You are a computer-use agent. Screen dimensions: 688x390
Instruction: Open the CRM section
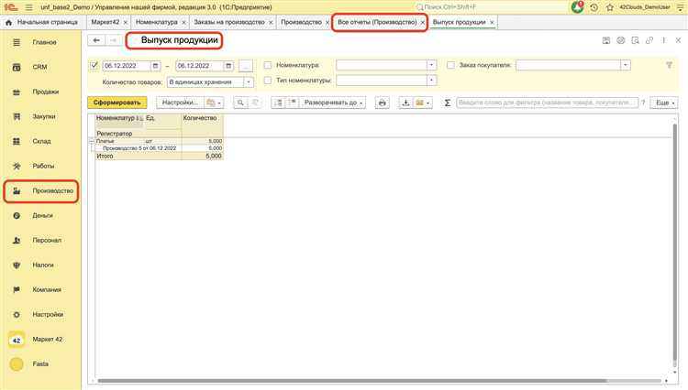[x=40, y=67]
